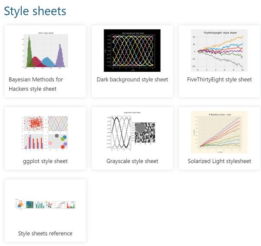The width and height of the screenshot is (261, 246).
Task: Open the FiveThirtyEight line chart thumbnail
Action: [219, 51]
